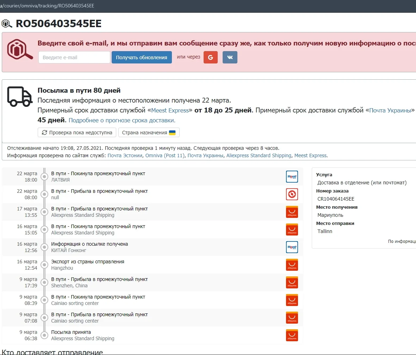Image resolution: width=416 pixels, height=355 pixels.
Task: Click AliExpress icon on 9 марта 17:39 row
Action: point(292,282)
